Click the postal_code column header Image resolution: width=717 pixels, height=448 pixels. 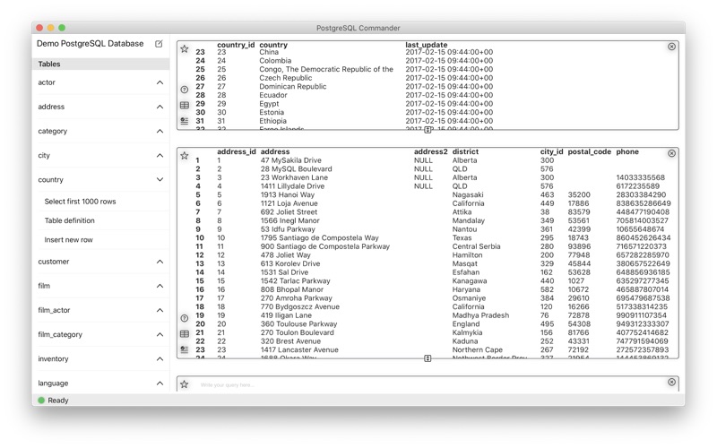pyautogui.click(x=589, y=151)
